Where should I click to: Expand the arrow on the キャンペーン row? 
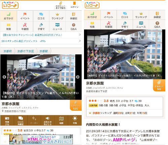click(x=80, y=35)
